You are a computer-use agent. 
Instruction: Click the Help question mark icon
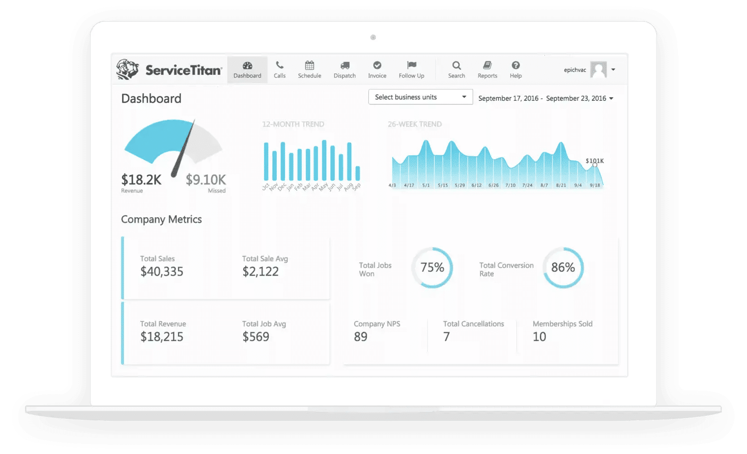[x=516, y=65]
